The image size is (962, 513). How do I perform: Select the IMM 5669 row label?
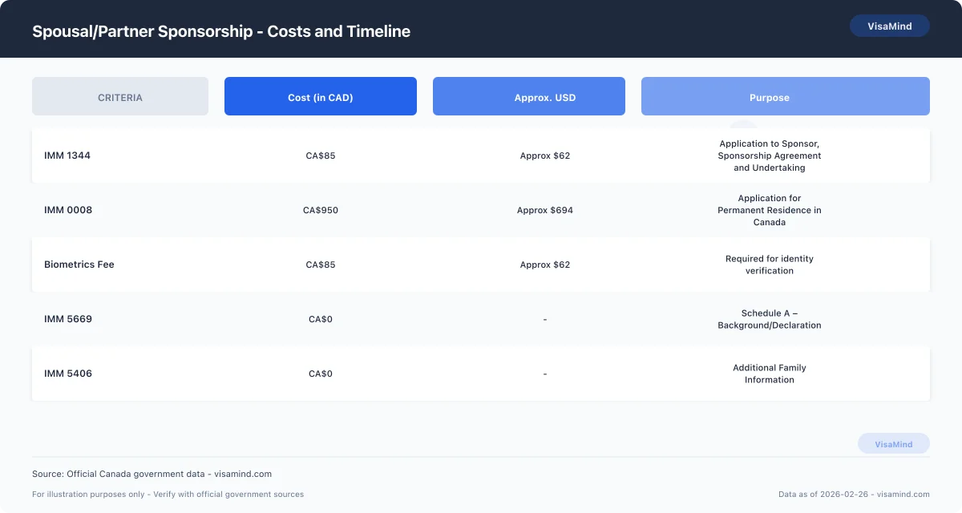(68, 319)
